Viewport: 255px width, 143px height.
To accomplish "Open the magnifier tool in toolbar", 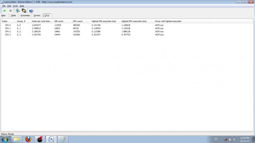I will (x=18, y=10).
